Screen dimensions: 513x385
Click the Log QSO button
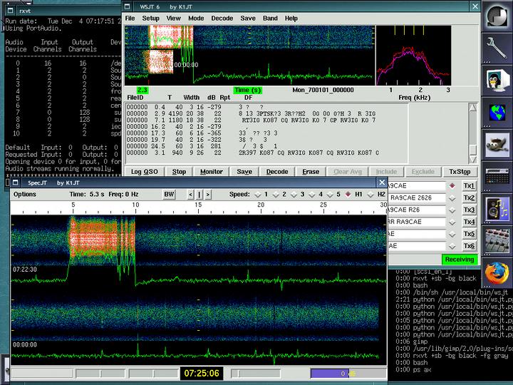144,172
